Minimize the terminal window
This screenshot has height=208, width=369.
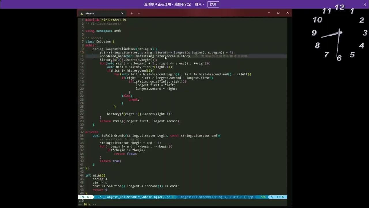click(x=269, y=13)
